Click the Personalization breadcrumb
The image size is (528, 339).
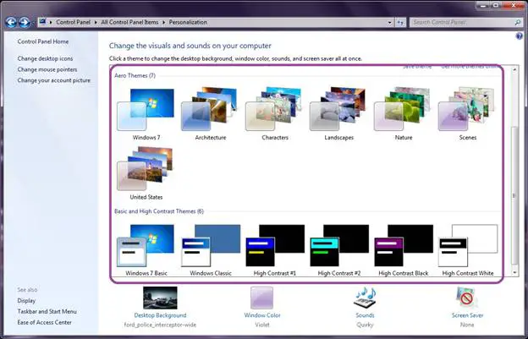point(188,22)
